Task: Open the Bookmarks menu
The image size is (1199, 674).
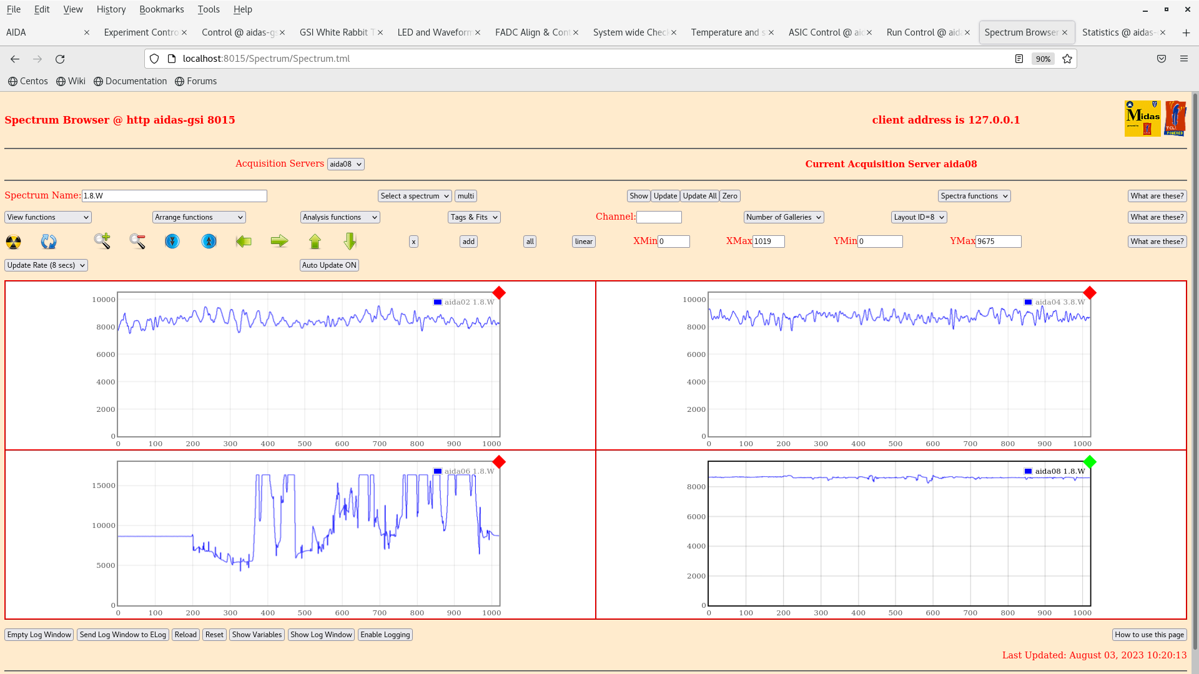Action: click(x=161, y=9)
